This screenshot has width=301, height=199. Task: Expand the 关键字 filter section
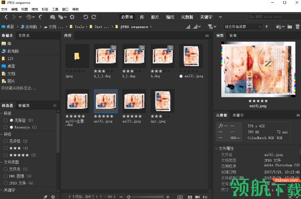2,190
